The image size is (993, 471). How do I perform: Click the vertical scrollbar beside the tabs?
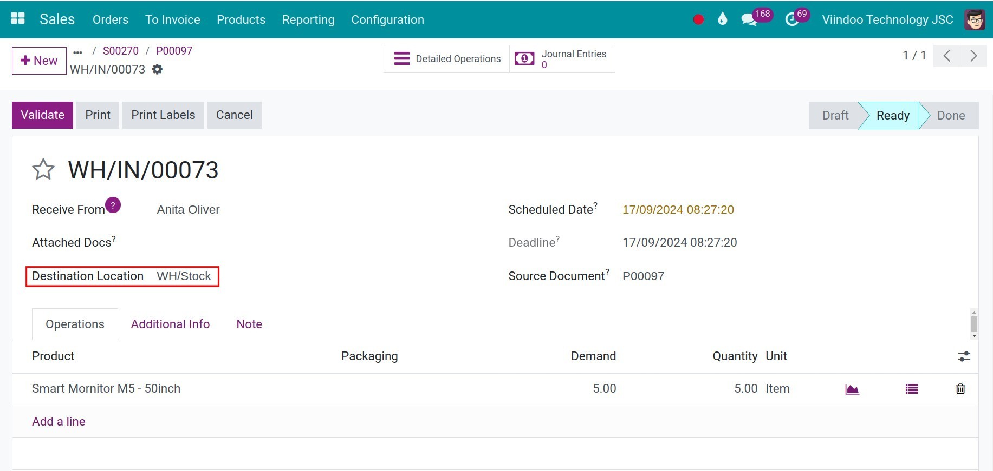[x=974, y=324]
